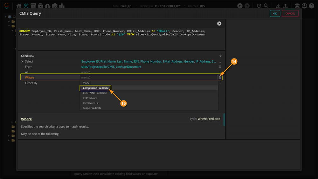Click the refresh icon in top bar
The width and height of the screenshot is (318, 179).
point(259,6)
